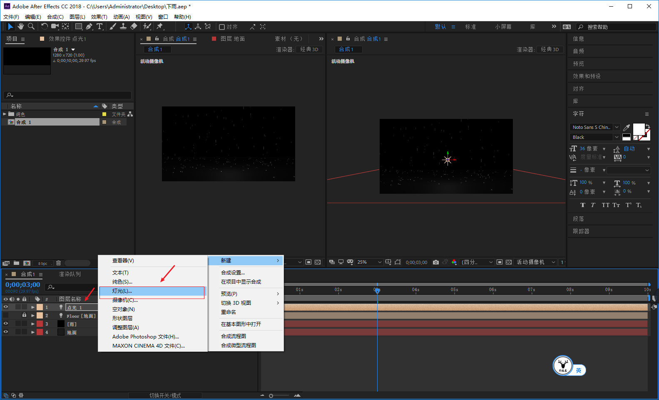Switch to the 渲染队列 tab

(x=70, y=274)
